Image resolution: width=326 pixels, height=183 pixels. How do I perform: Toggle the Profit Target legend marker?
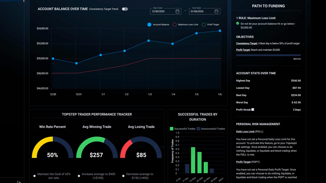(x=204, y=25)
